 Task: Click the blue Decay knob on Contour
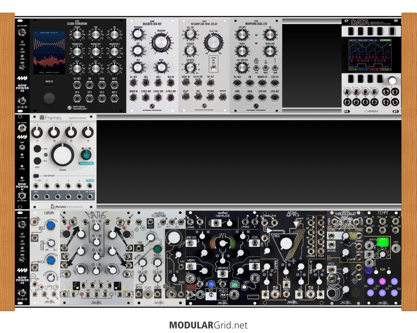tap(51, 260)
